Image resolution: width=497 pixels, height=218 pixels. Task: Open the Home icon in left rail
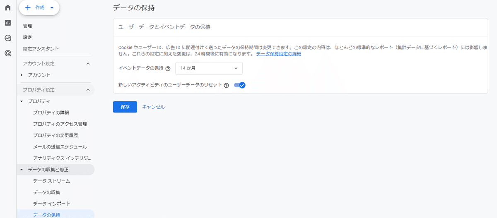pos(8,8)
